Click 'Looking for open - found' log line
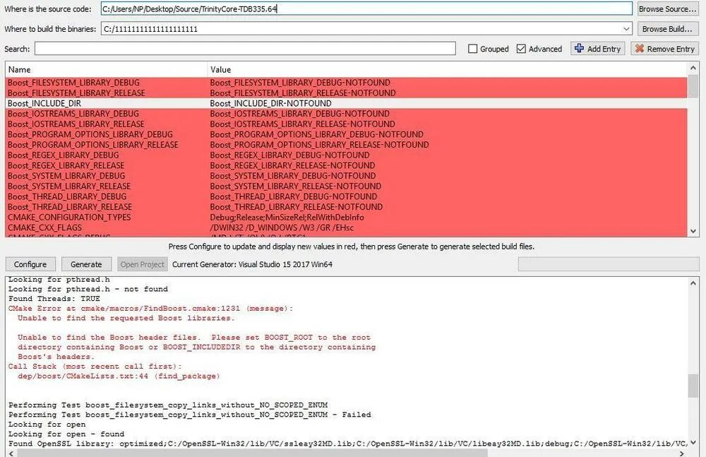 pyautogui.click(x=66, y=434)
